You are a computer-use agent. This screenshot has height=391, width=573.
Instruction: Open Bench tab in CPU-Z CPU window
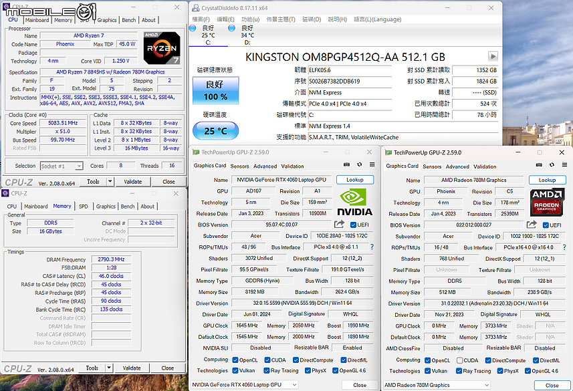pyautogui.click(x=128, y=20)
